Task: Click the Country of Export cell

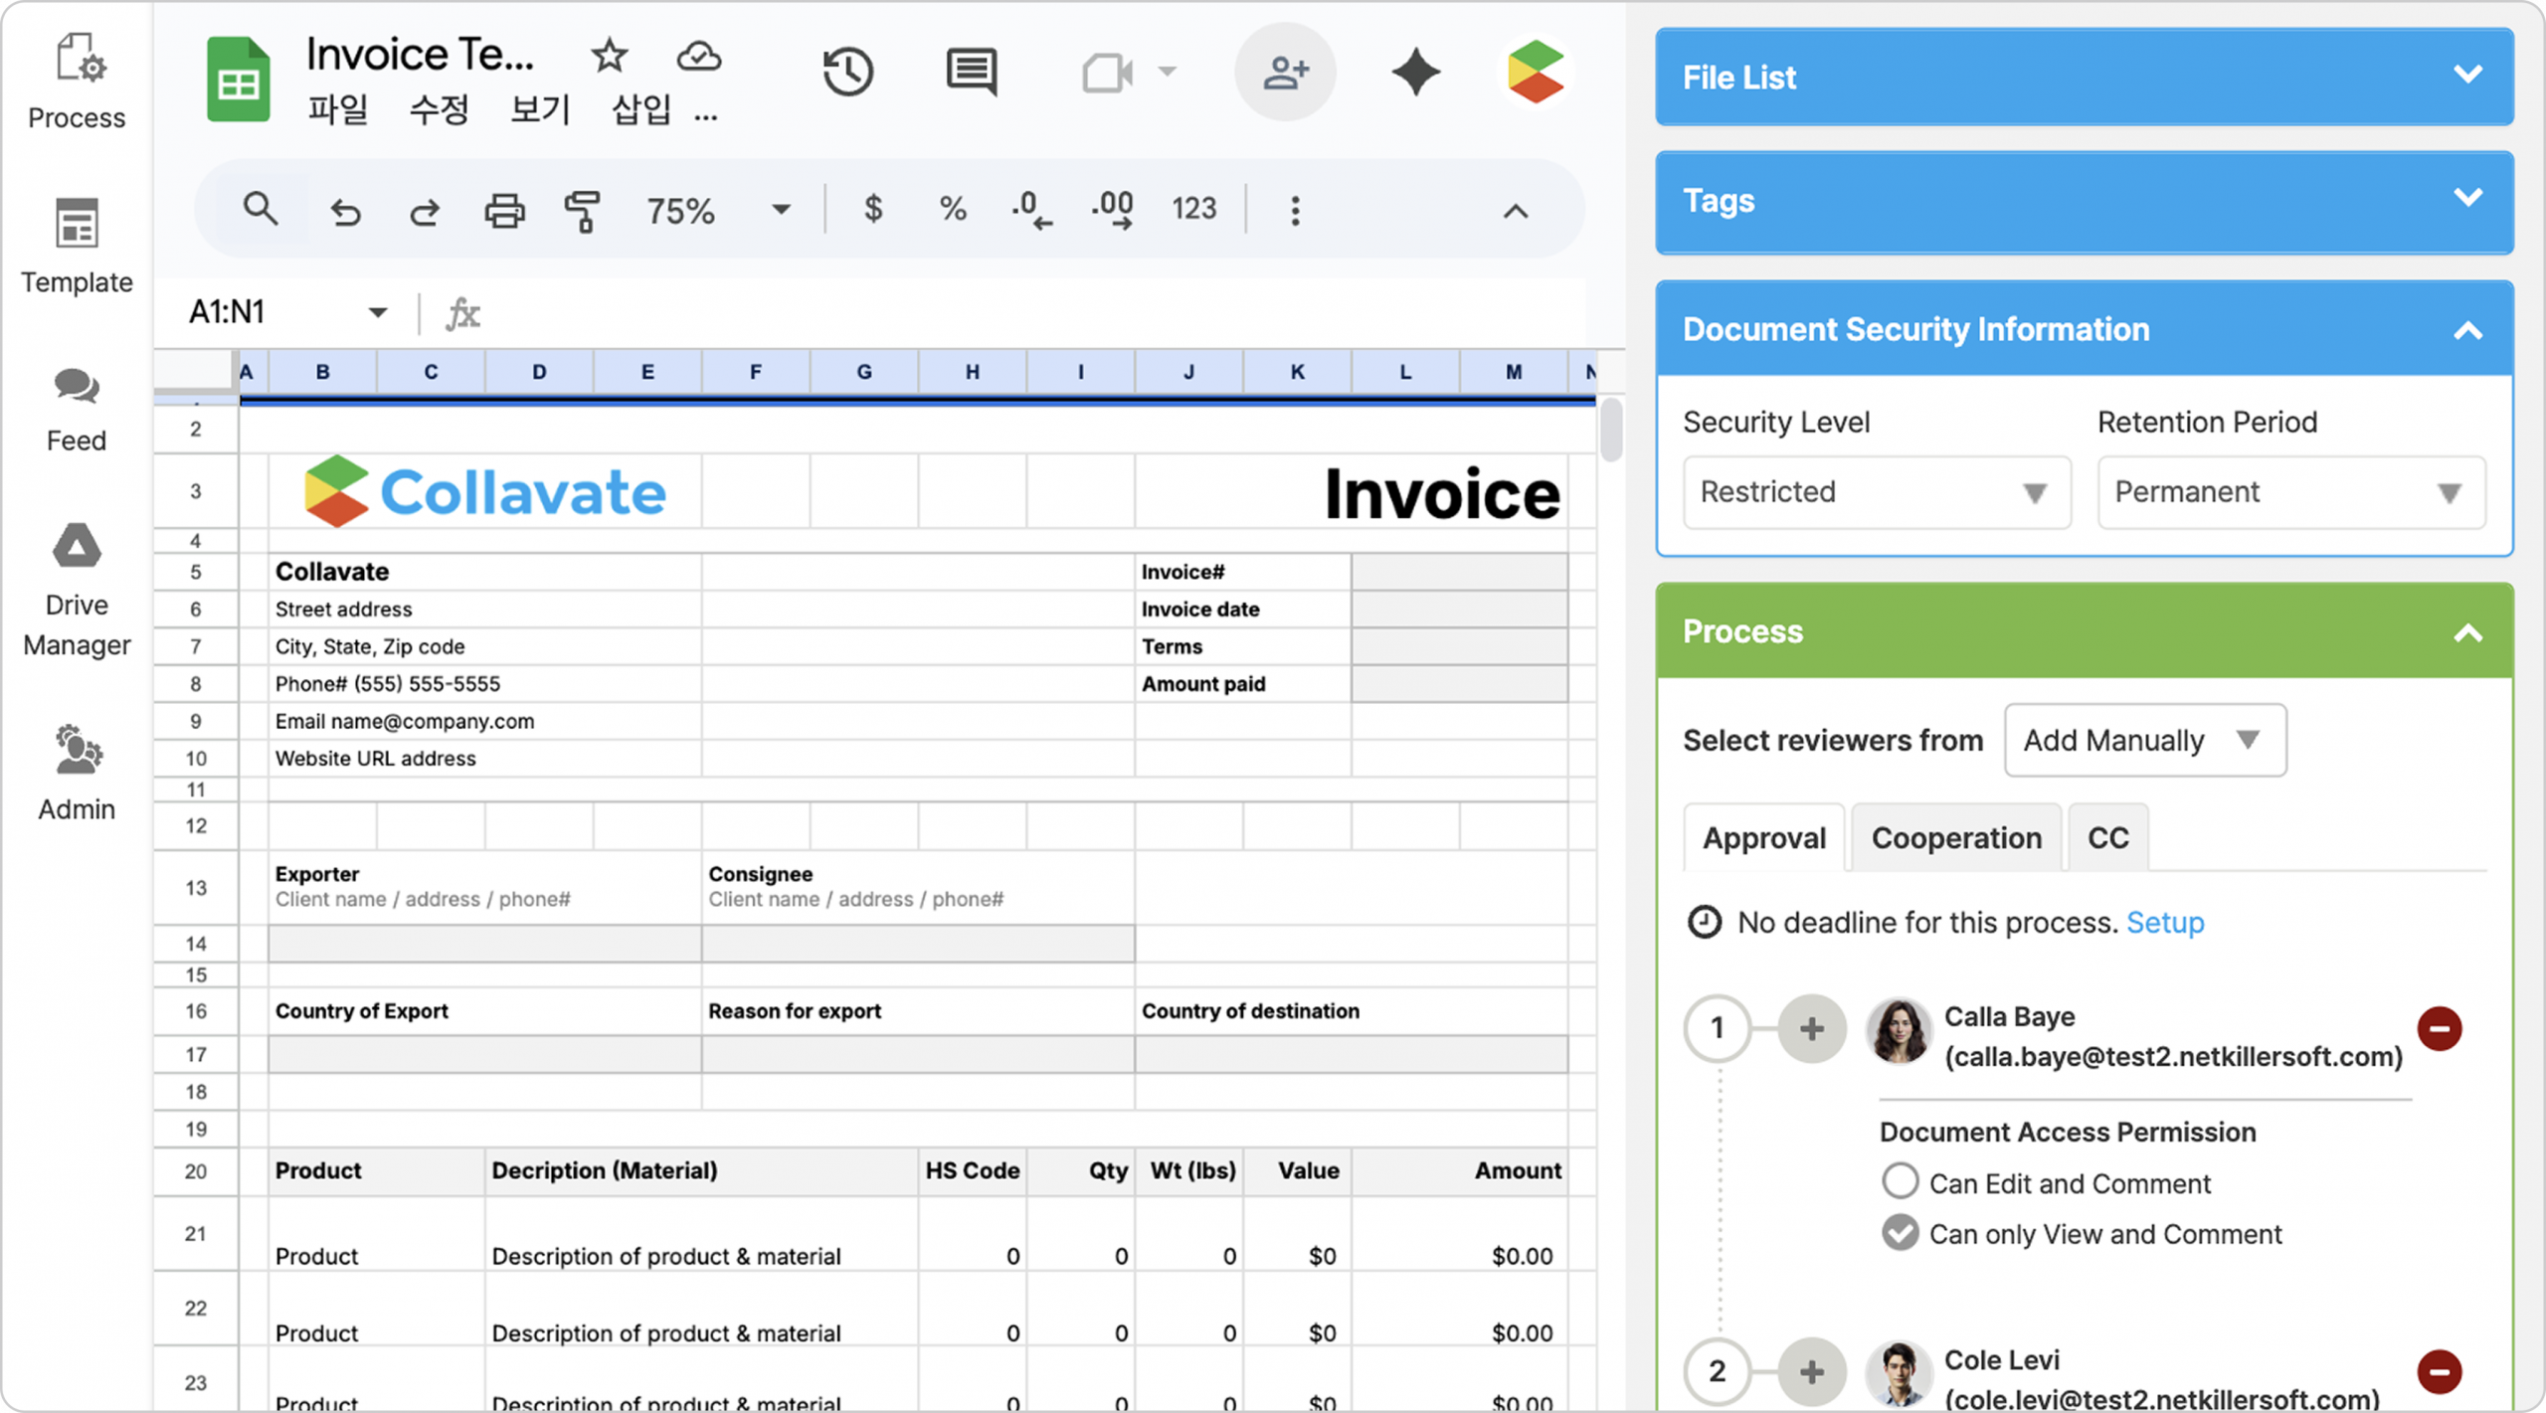Action: [x=484, y=1011]
